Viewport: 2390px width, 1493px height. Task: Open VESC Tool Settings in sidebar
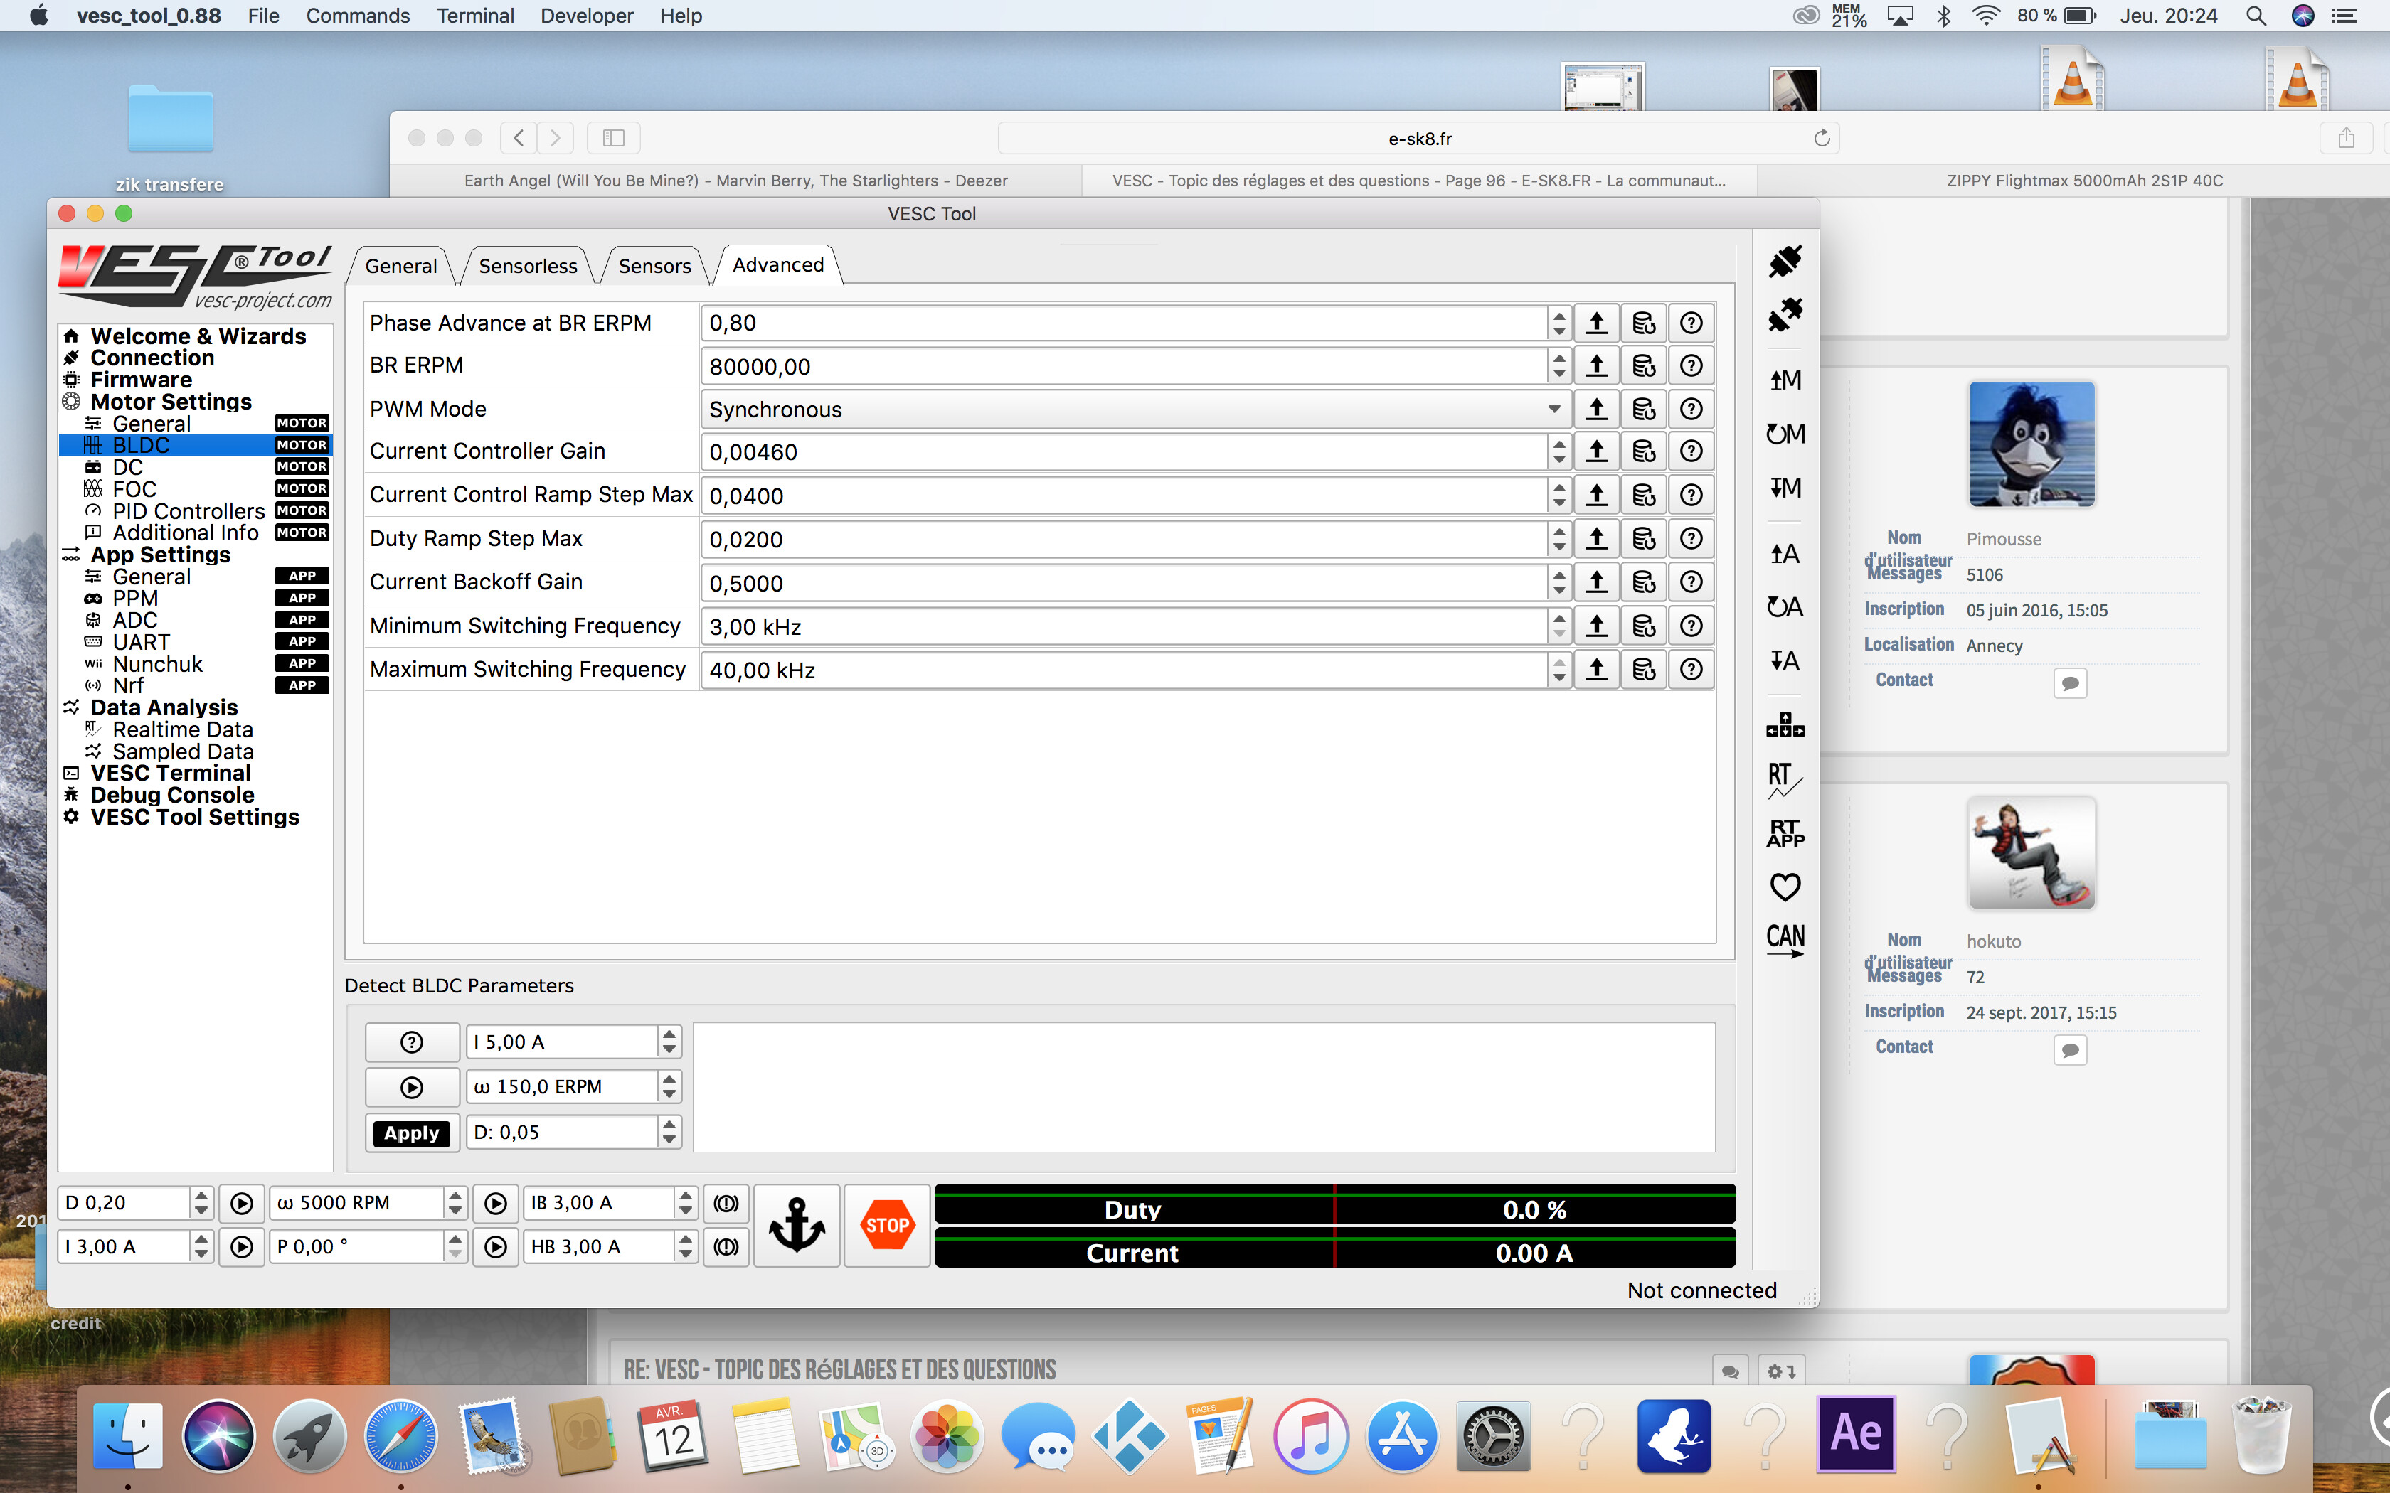pyautogui.click(x=195, y=817)
